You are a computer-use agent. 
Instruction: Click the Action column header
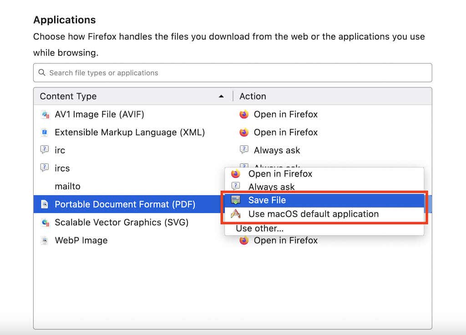[x=253, y=96]
